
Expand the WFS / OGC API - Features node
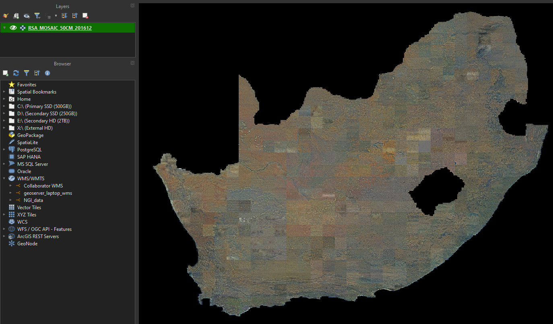pyautogui.click(x=4, y=229)
